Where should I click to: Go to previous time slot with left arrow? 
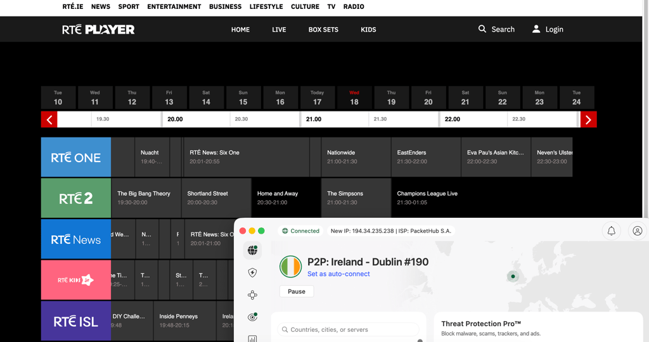pos(49,120)
